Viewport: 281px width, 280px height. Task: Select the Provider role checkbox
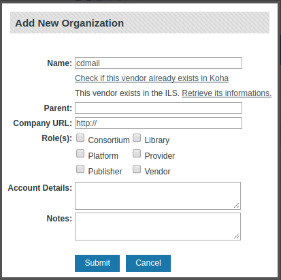137,153
